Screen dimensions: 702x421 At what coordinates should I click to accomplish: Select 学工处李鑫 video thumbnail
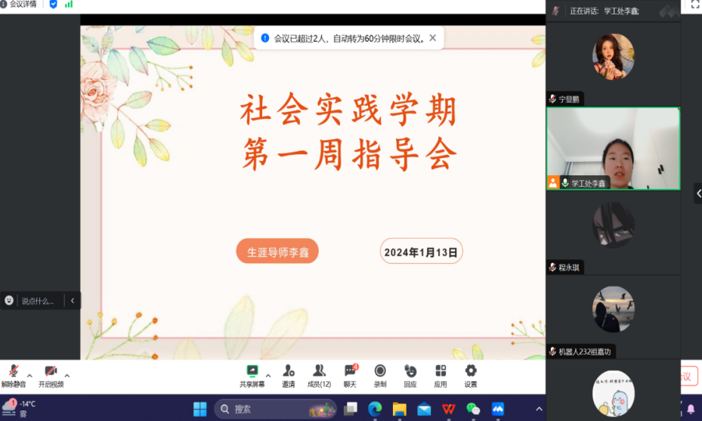point(613,148)
